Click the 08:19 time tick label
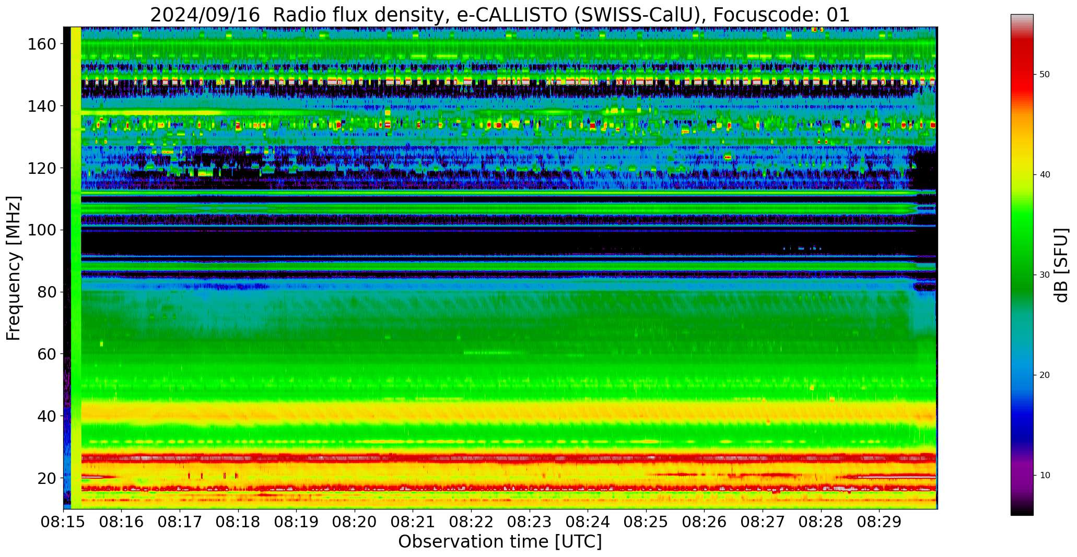The width and height of the screenshot is (1077, 557). 297,522
